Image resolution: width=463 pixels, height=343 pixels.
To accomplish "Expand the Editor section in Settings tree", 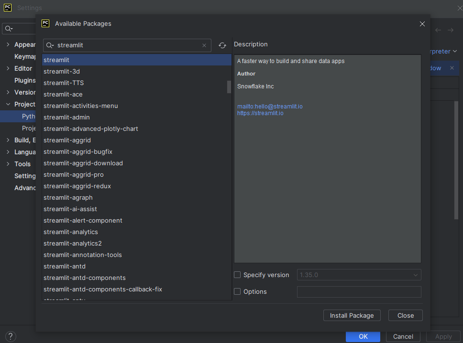I will [x=8, y=68].
